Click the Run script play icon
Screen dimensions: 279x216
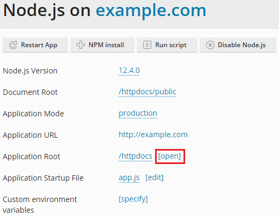point(147,45)
